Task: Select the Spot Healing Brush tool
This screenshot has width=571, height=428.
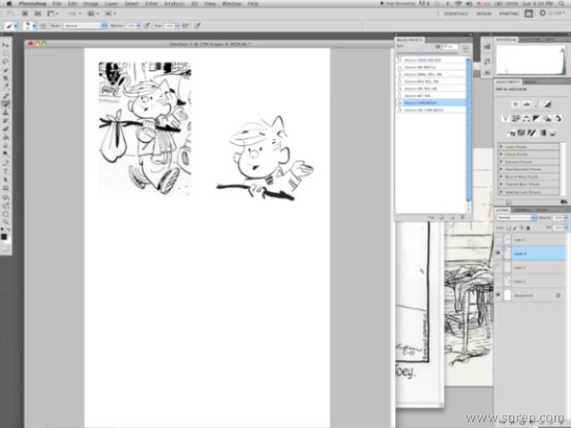Action: click(5, 95)
